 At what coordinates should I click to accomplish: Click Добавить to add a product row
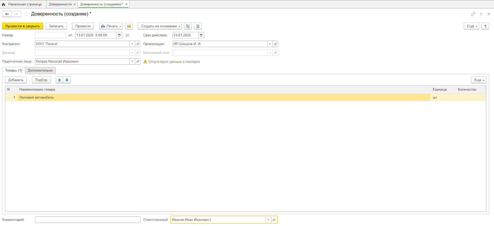coord(16,80)
